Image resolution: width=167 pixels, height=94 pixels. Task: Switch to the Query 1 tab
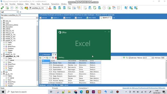click(x=55, y=18)
